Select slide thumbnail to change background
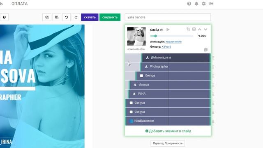 pyautogui.click(x=136, y=36)
